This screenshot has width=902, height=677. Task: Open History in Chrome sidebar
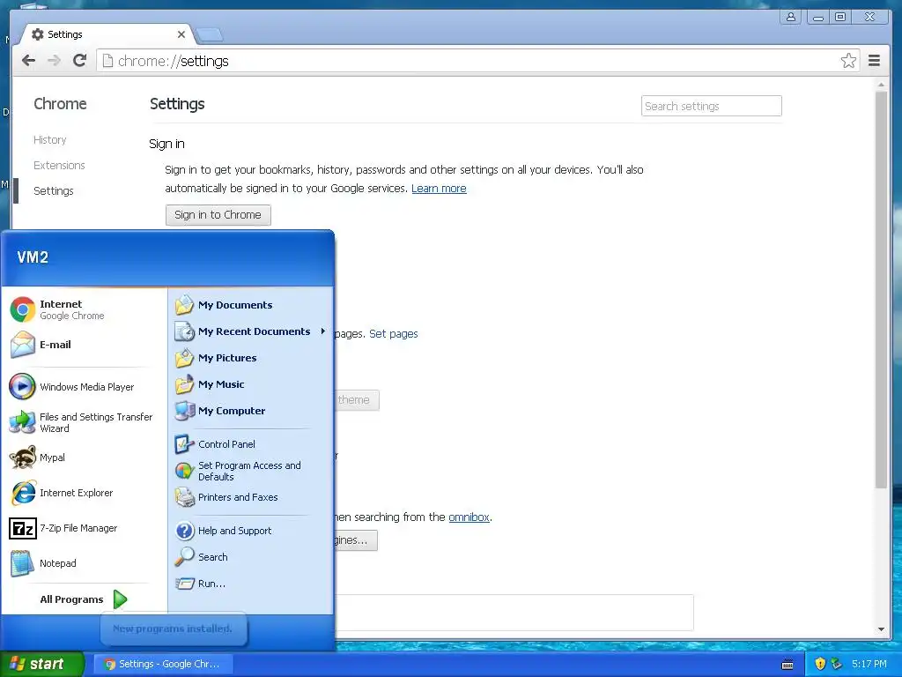(x=50, y=140)
